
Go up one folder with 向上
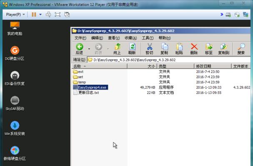coord(117,49)
